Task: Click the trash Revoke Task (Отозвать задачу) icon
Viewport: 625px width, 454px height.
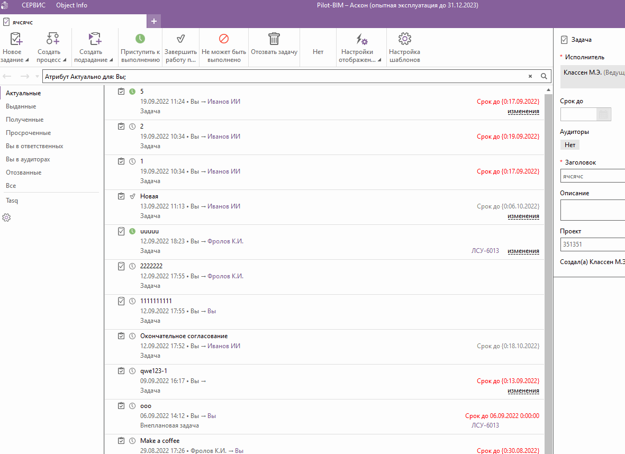Action: [274, 39]
